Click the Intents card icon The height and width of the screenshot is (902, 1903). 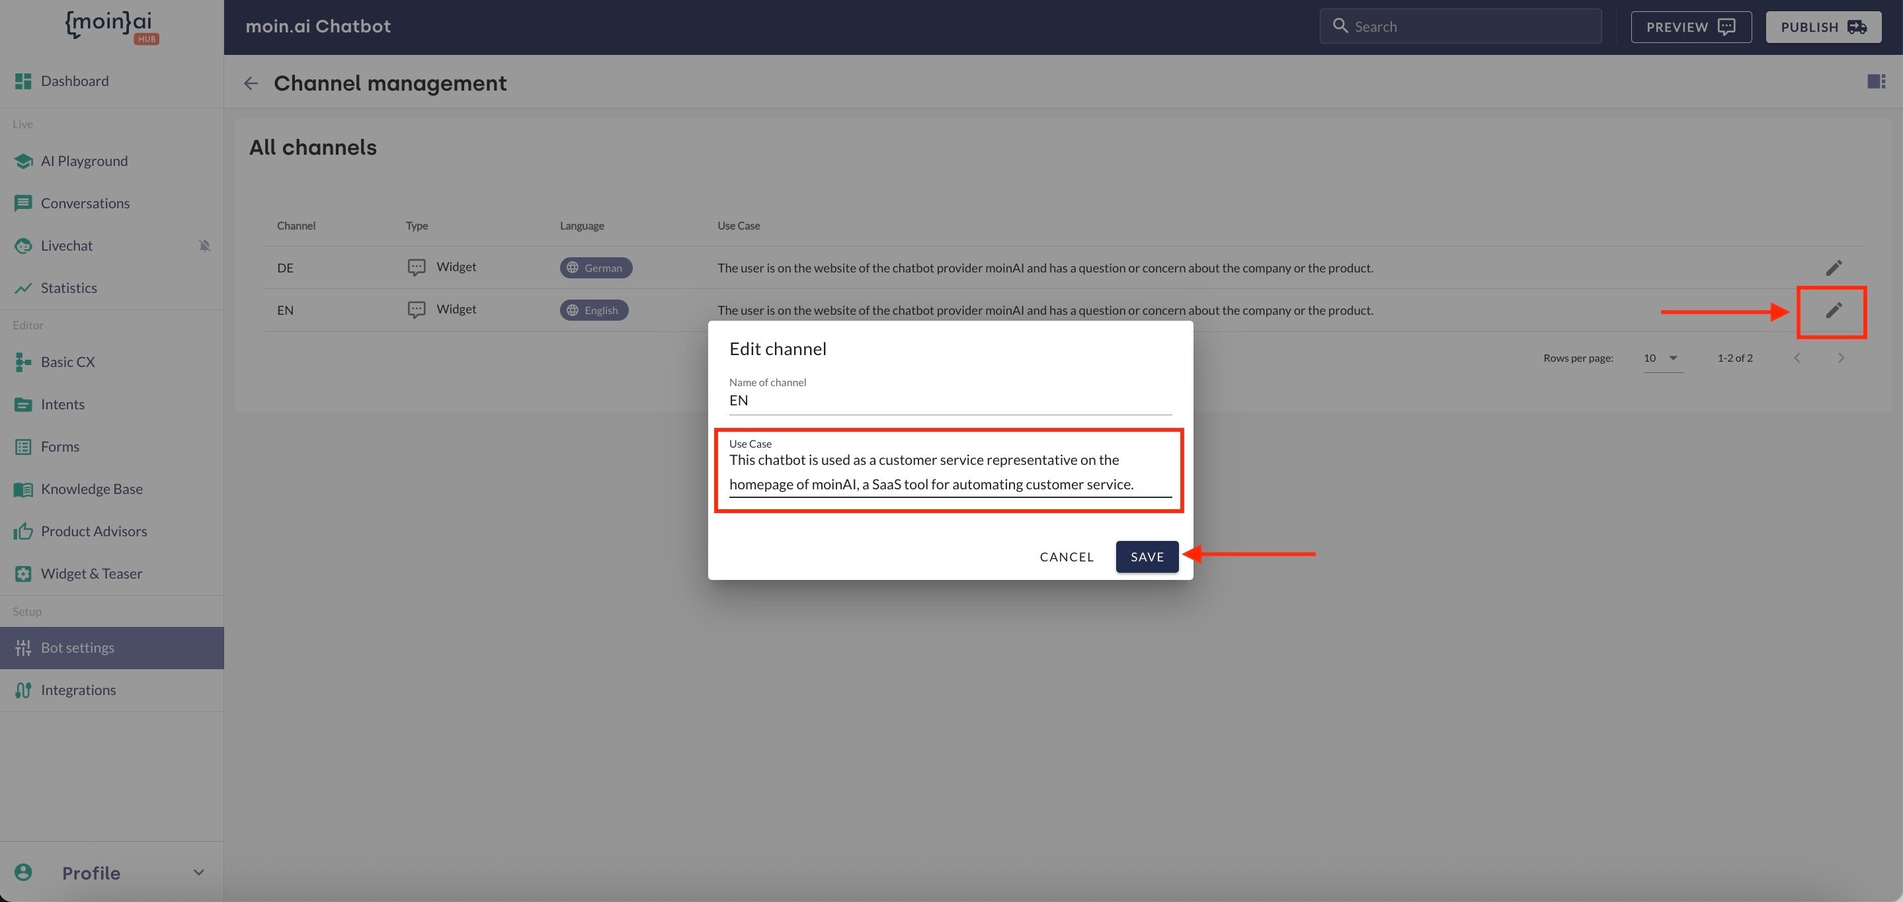(23, 405)
